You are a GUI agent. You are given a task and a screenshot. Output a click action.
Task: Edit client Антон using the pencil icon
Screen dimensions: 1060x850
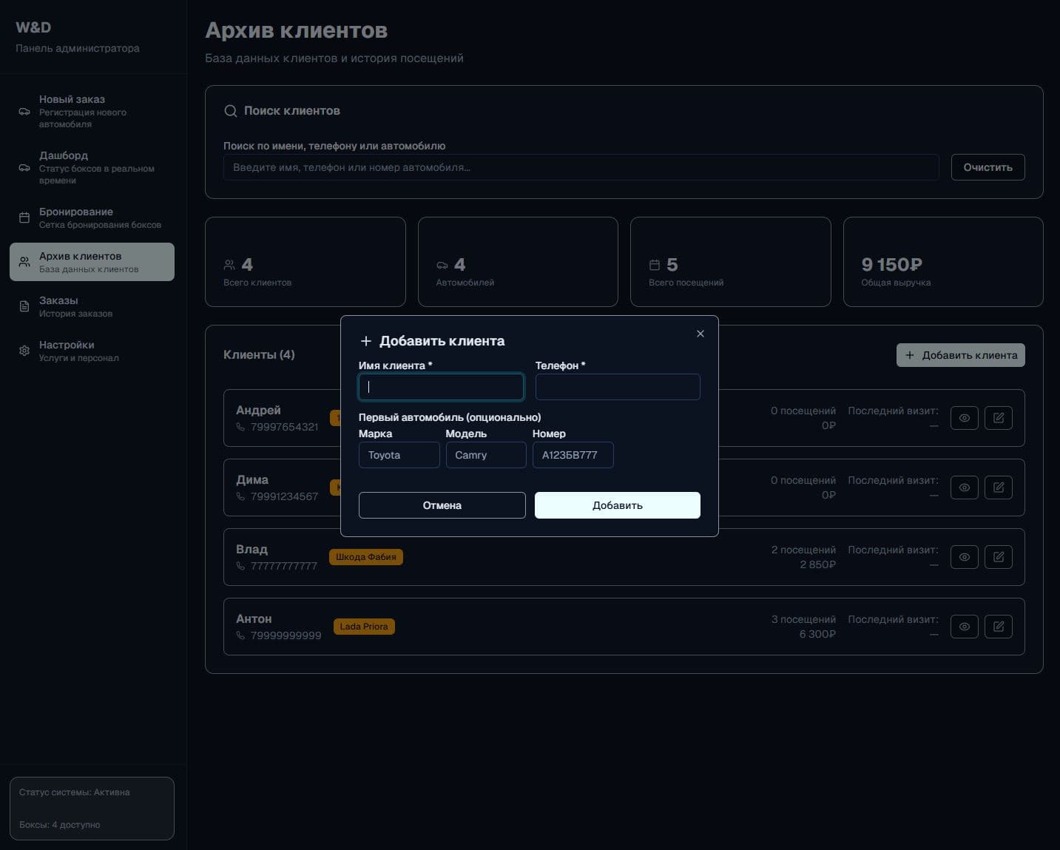point(998,627)
